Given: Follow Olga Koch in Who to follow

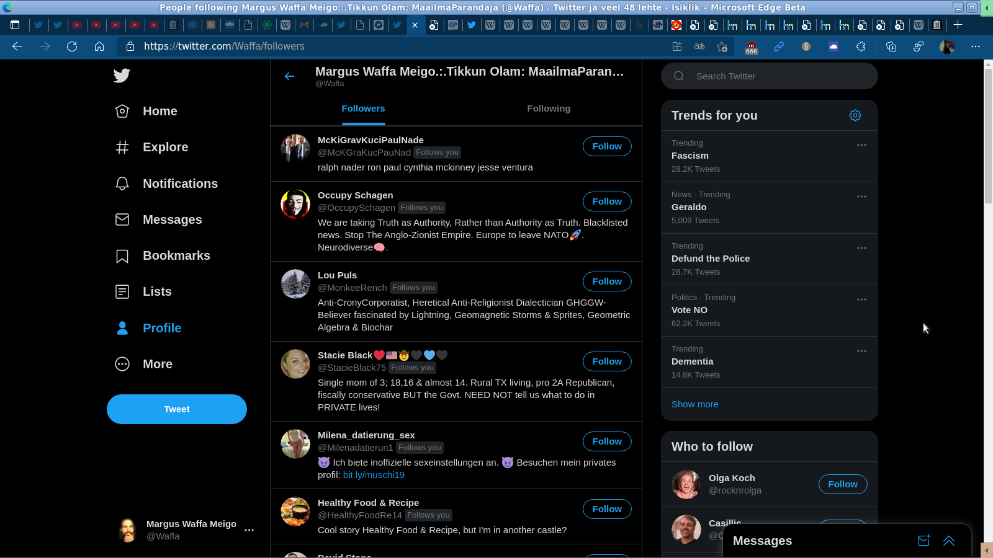Looking at the screenshot, I should [x=843, y=484].
